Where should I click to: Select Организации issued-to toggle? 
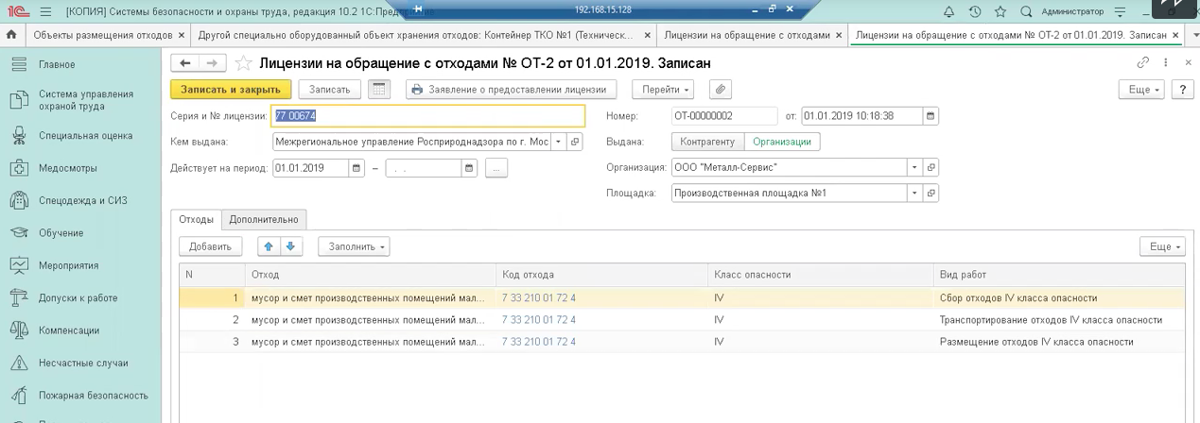[781, 142]
